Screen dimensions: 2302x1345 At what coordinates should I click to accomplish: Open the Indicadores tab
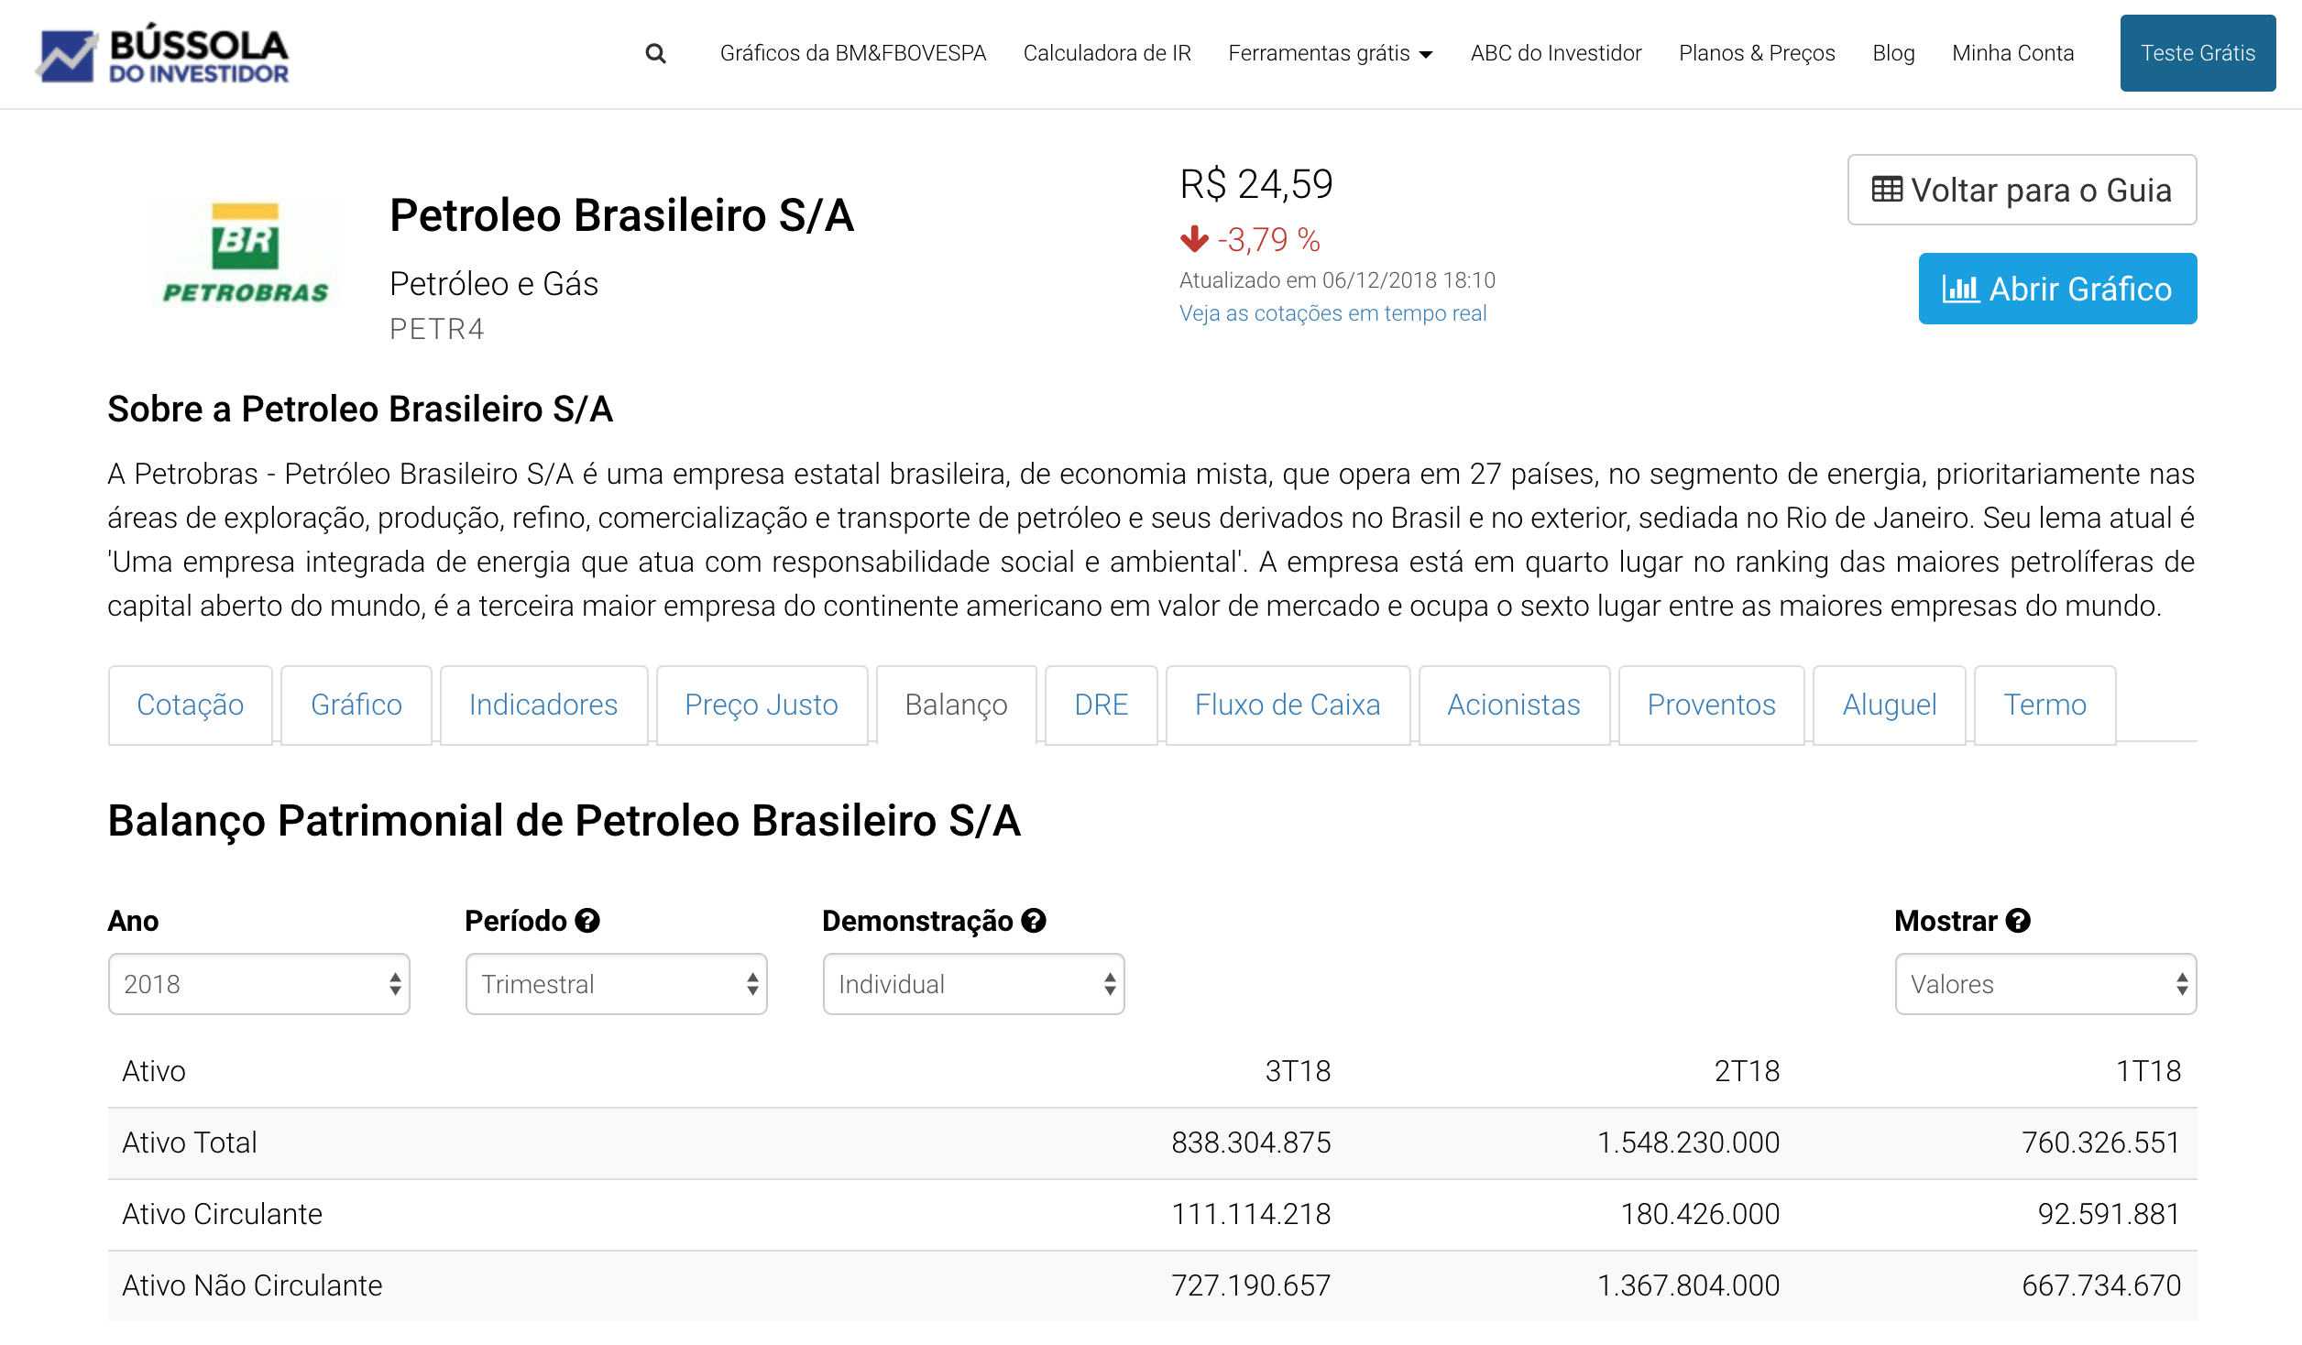coord(543,705)
